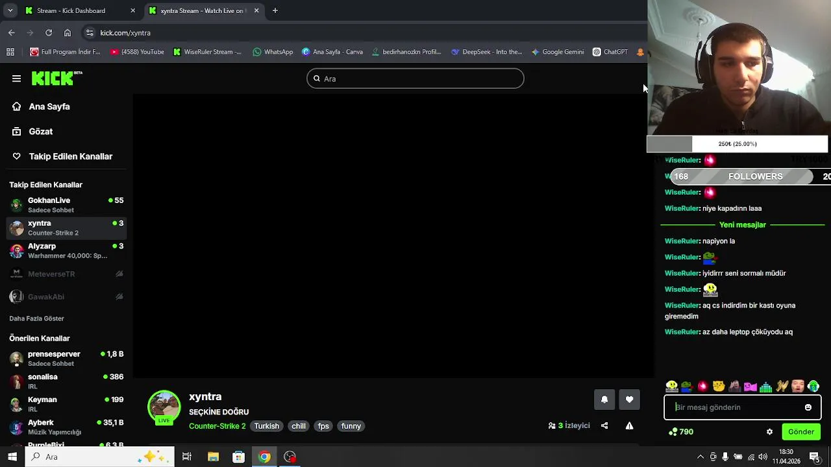Image resolution: width=831 pixels, height=467 pixels.
Task: Open Takip Edilen Kanallar menu item
Action: tap(64, 156)
